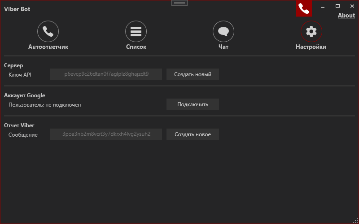
Task: Open the Список list icon
Action: pos(136,31)
